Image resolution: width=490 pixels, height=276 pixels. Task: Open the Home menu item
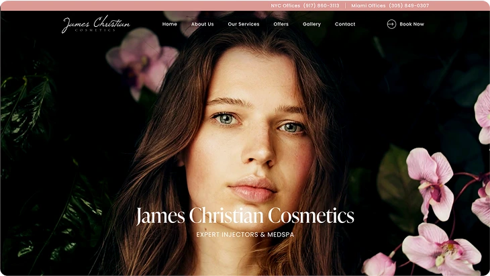[170, 24]
